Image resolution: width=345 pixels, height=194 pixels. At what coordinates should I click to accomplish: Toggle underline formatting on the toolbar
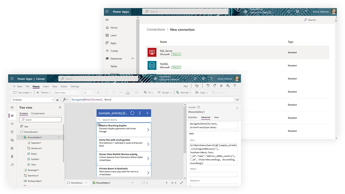point(113,92)
